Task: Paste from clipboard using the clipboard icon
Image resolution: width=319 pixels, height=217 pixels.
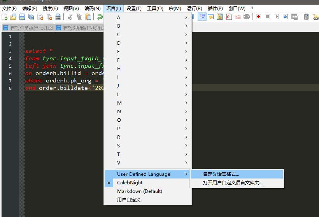Action: tap(88, 17)
